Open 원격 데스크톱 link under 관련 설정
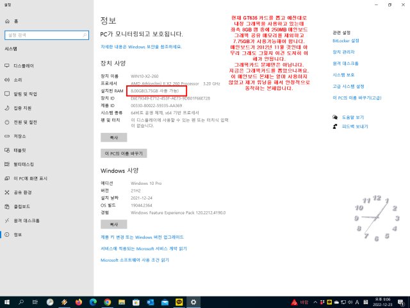410x308 pixels. (345, 64)
